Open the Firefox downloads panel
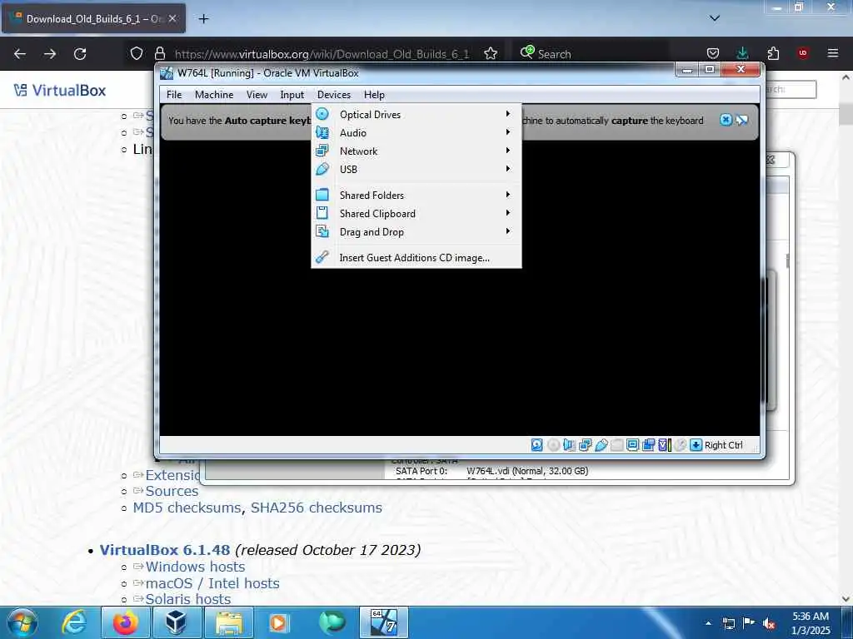The height and width of the screenshot is (639, 853). tap(742, 53)
